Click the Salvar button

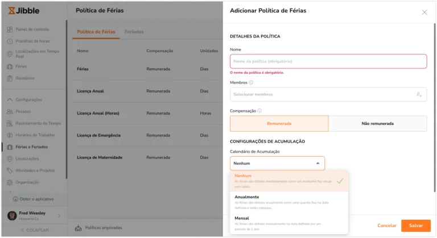click(416, 226)
